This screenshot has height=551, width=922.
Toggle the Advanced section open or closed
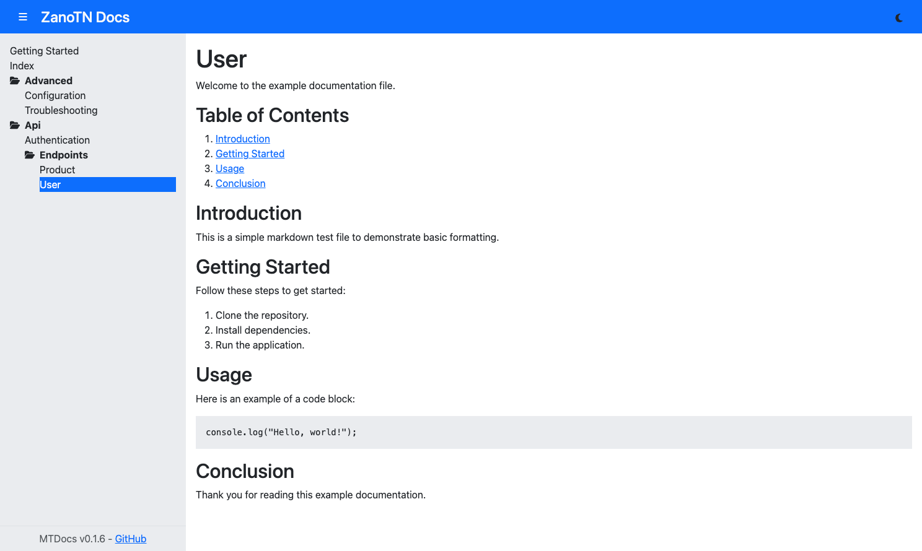pos(48,80)
